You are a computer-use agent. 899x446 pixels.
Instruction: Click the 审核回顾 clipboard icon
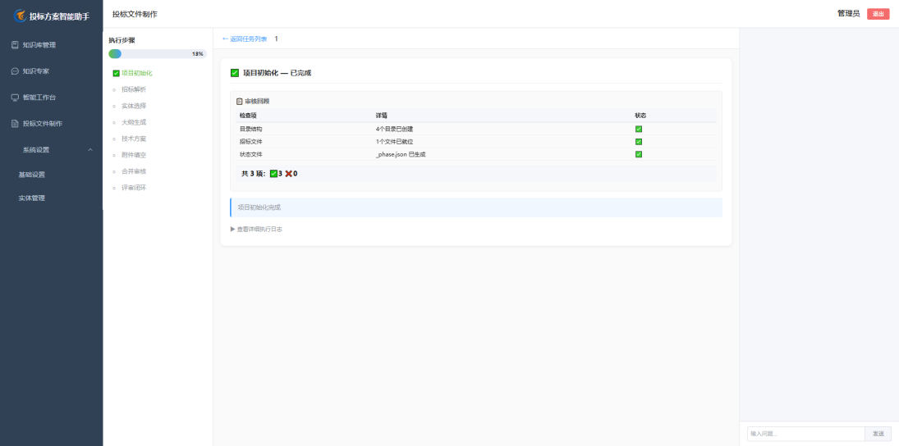pos(240,102)
